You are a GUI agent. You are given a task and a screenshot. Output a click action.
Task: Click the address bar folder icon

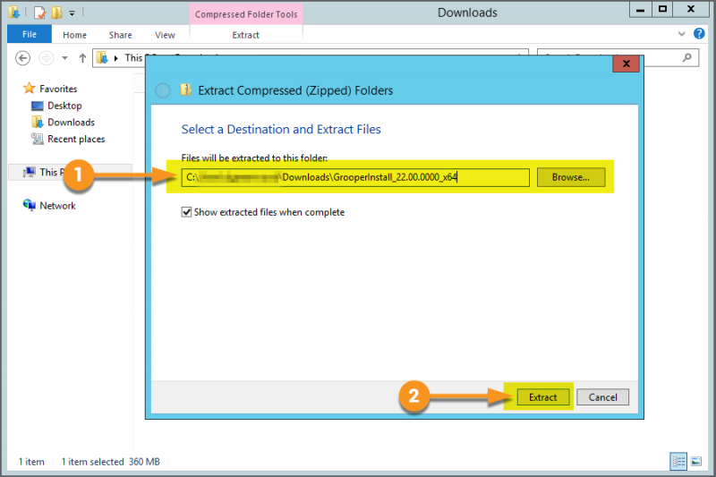102,57
